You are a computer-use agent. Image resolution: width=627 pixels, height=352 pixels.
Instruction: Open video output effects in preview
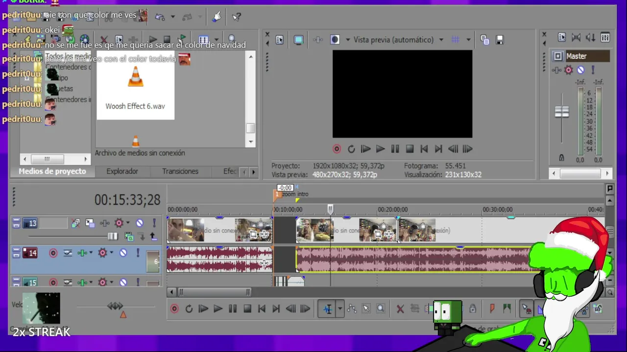(318, 40)
